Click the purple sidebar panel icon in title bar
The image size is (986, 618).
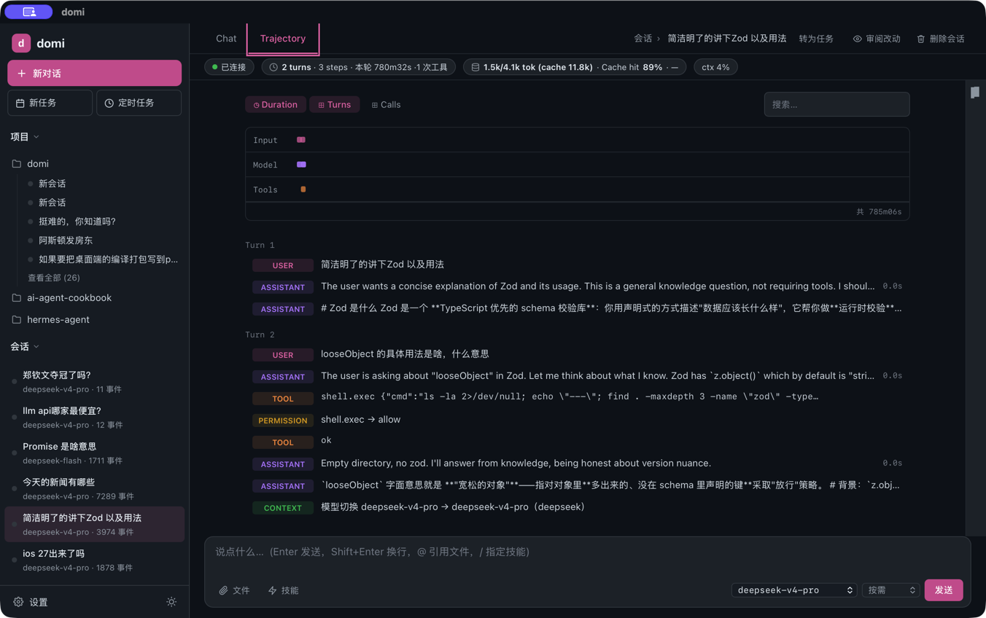pyautogui.click(x=29, y=12)
